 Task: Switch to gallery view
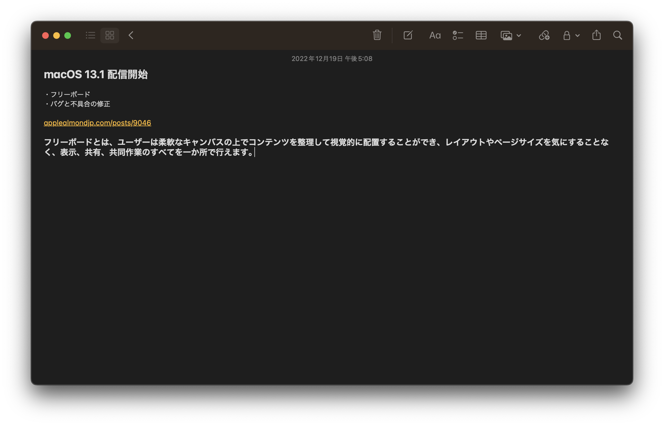[110, 35]
